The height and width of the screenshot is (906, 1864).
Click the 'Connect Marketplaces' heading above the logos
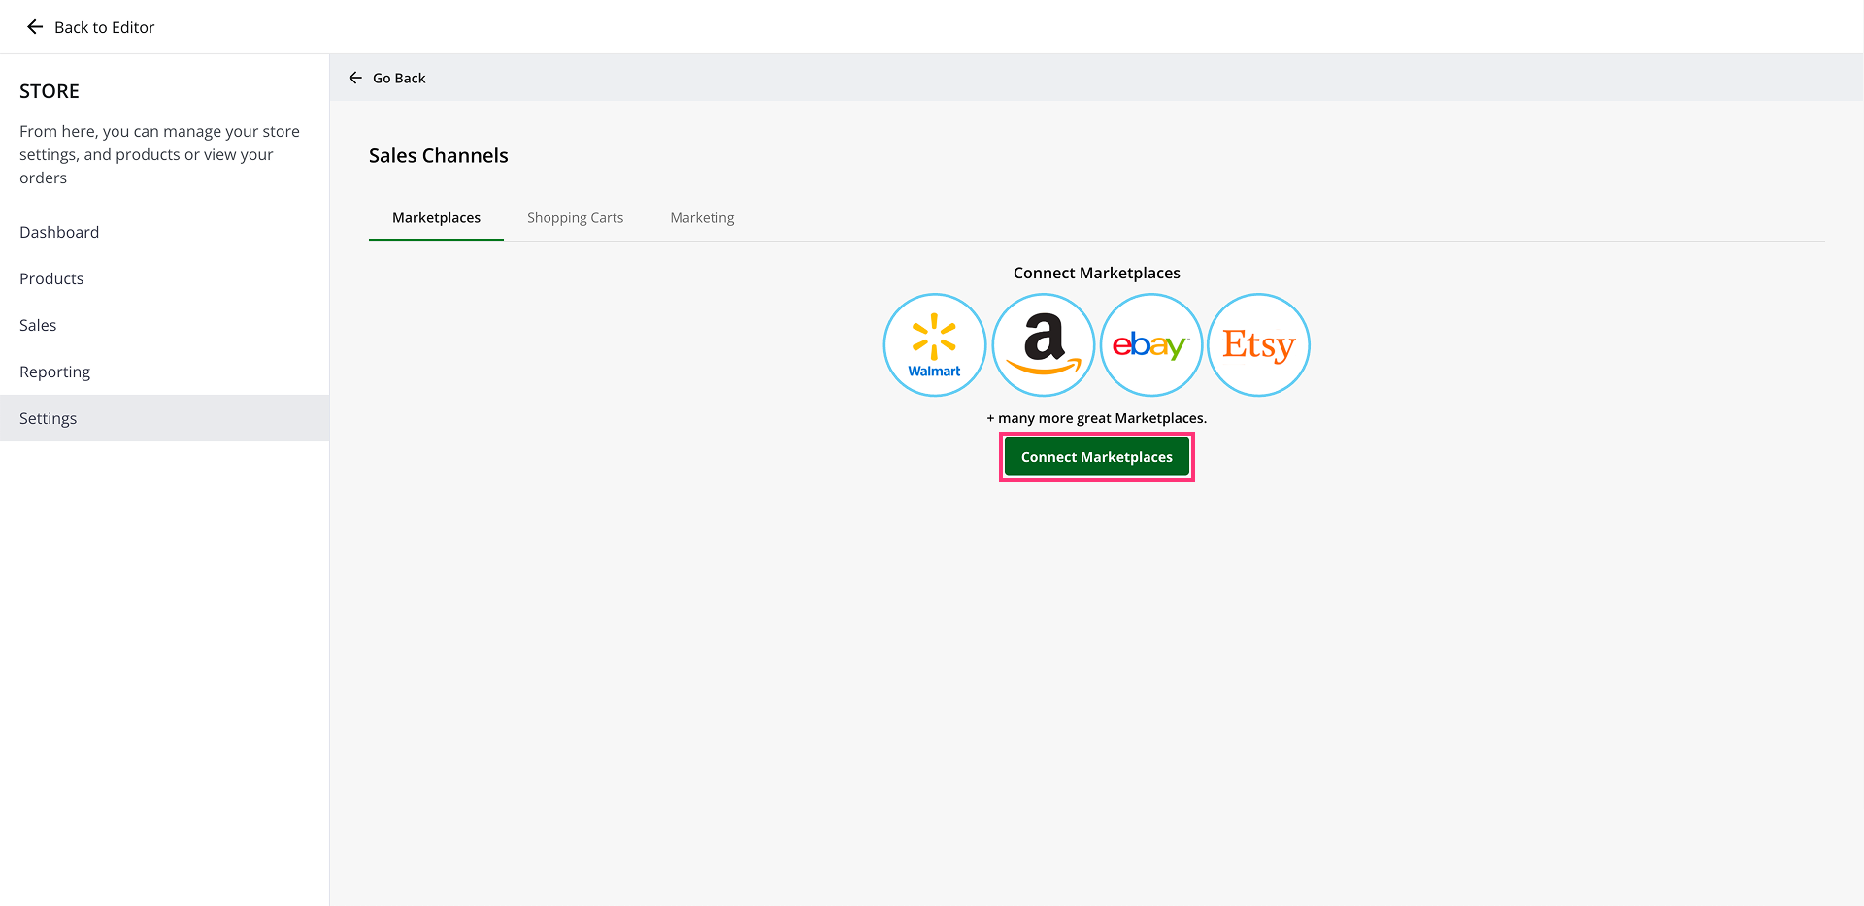(1097, 273)
